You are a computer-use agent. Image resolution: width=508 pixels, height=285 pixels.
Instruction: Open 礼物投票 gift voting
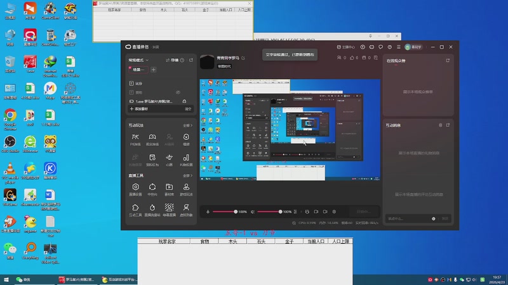(x=186, y=160)
